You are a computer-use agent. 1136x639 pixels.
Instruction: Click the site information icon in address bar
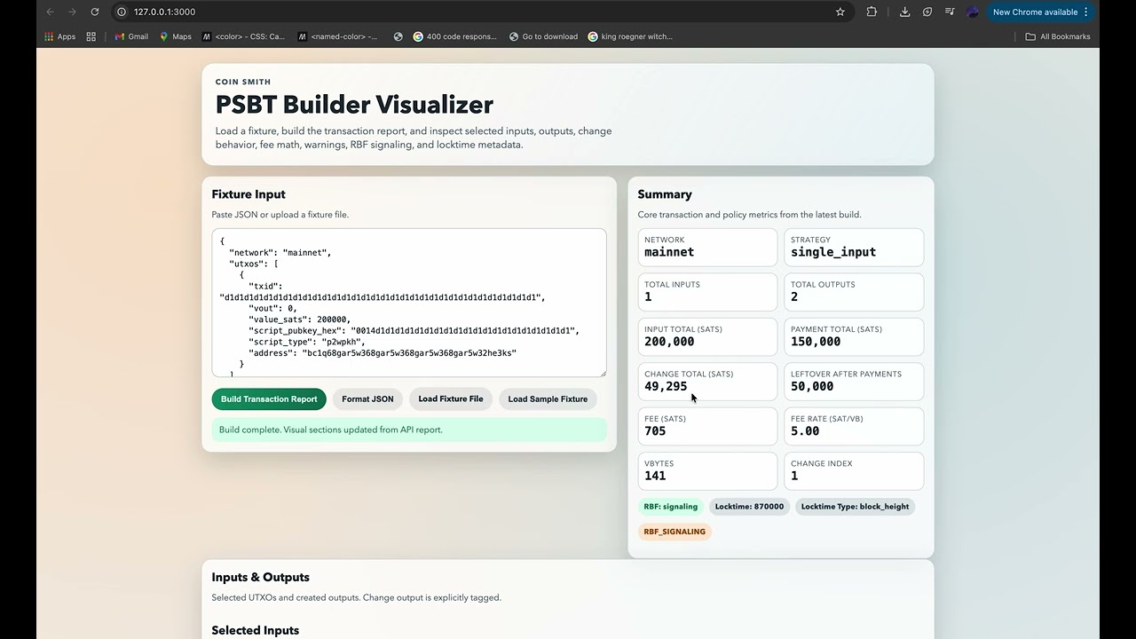[122, 12]
